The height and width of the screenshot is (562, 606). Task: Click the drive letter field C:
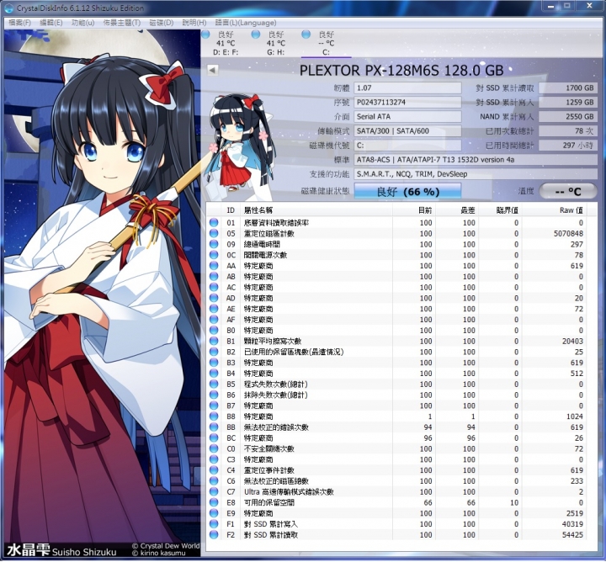[407, 146]
